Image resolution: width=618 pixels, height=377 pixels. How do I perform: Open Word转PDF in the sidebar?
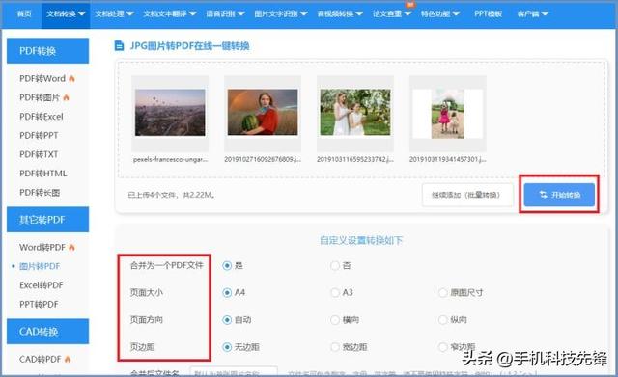(42, 247)
